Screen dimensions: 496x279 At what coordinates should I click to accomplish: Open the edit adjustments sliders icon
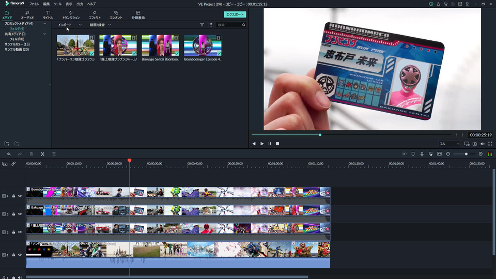54,154
